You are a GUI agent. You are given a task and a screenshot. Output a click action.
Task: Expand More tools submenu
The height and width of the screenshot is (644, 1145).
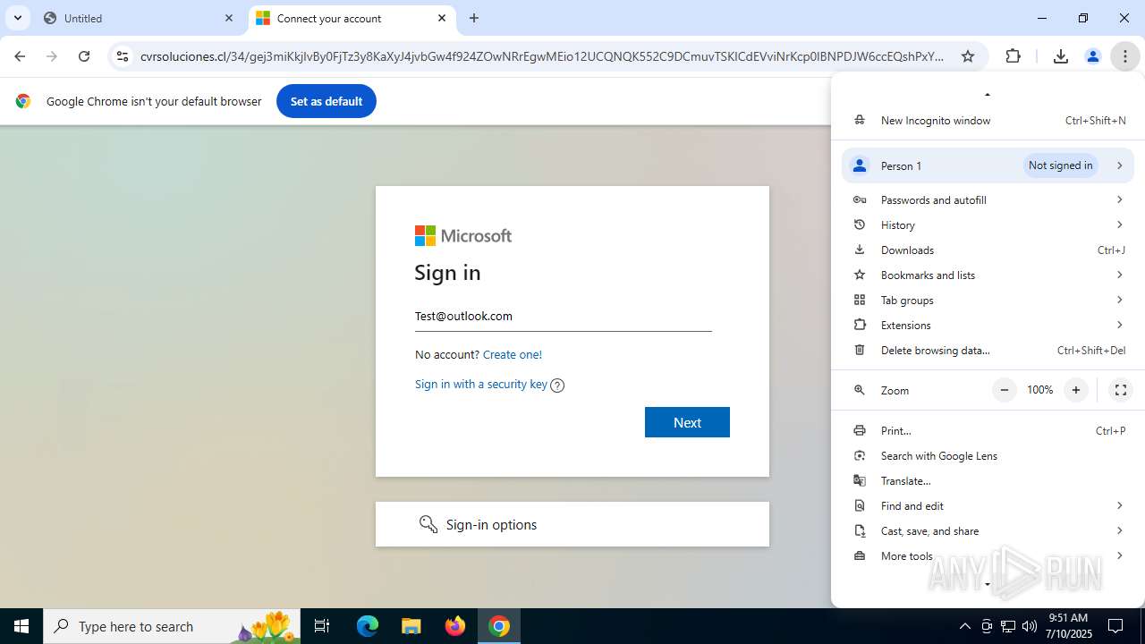[988, 555]
